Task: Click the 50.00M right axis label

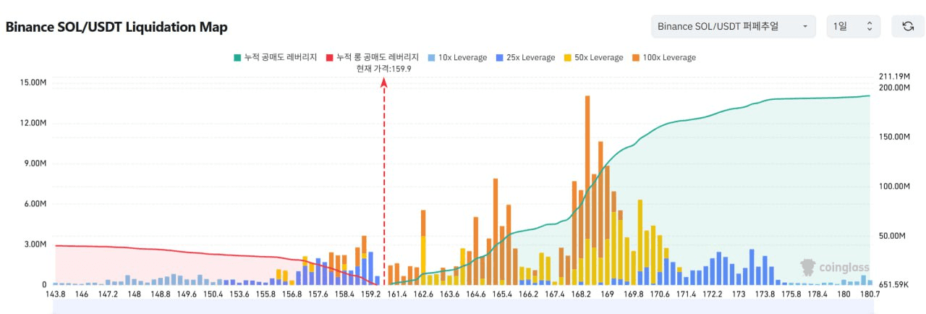Action: pos(891,236)
